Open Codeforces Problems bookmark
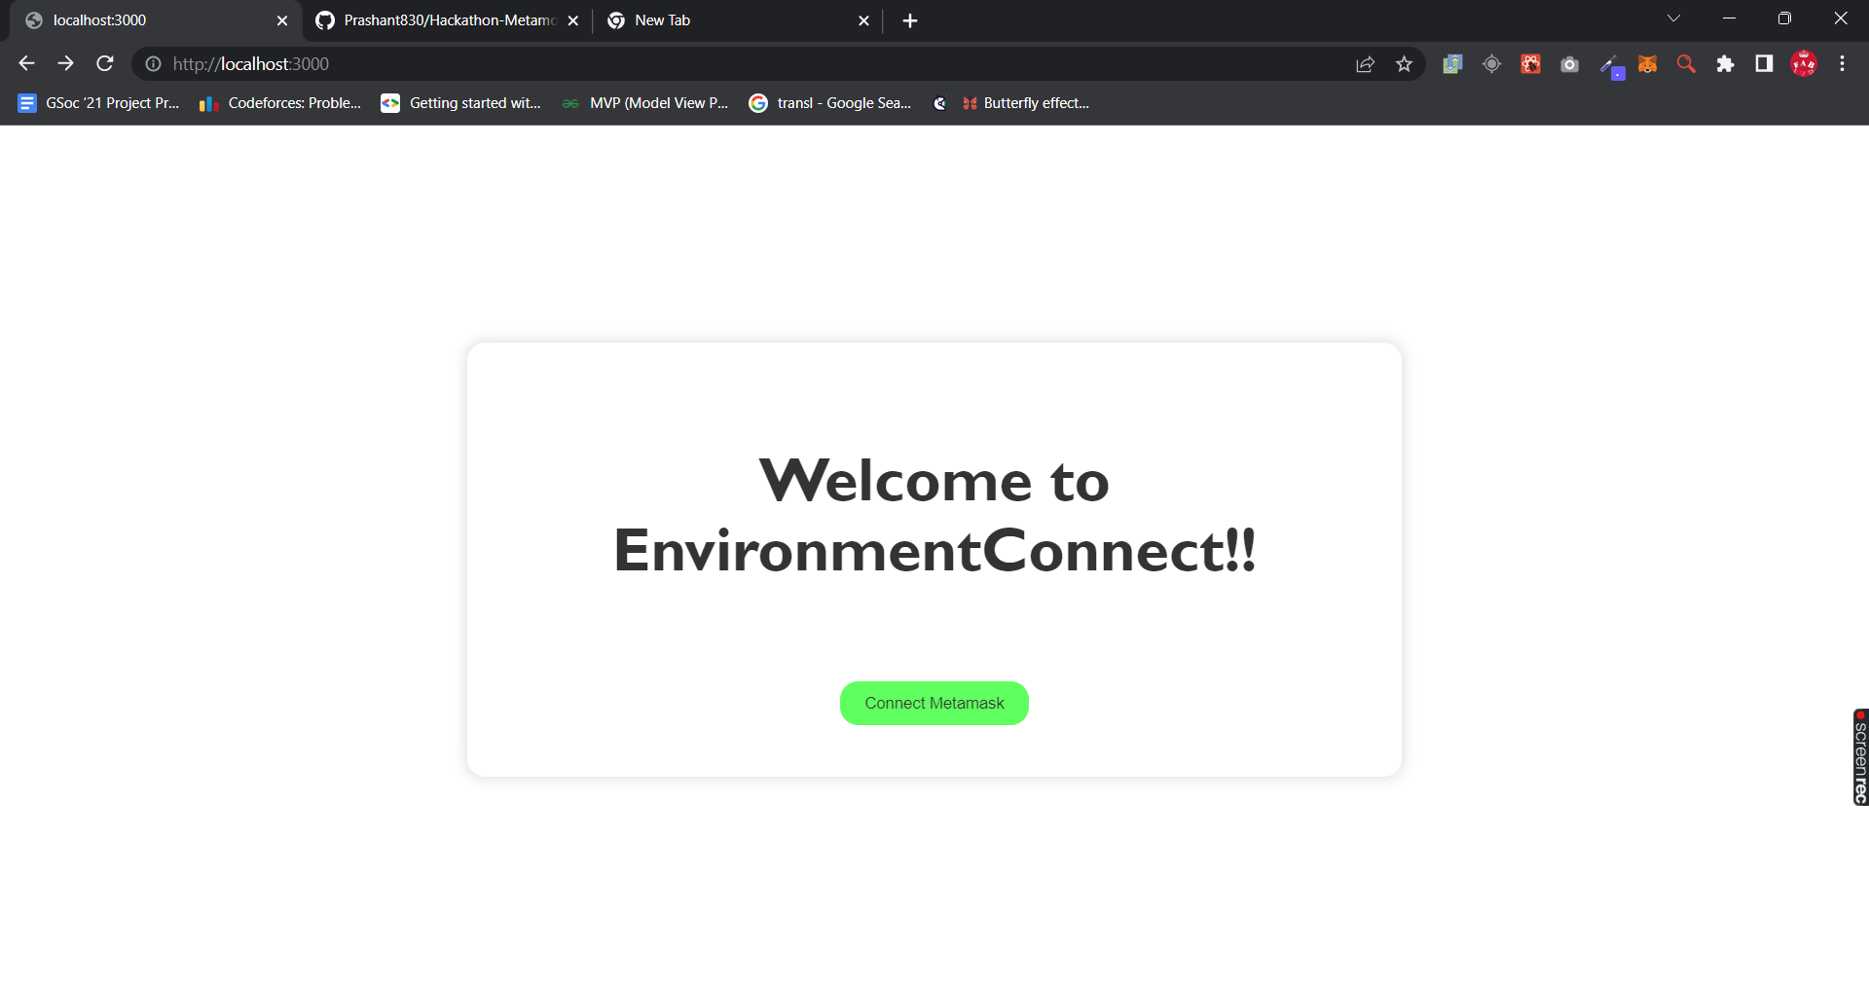The image size is (1869, 986). (280, 103)
